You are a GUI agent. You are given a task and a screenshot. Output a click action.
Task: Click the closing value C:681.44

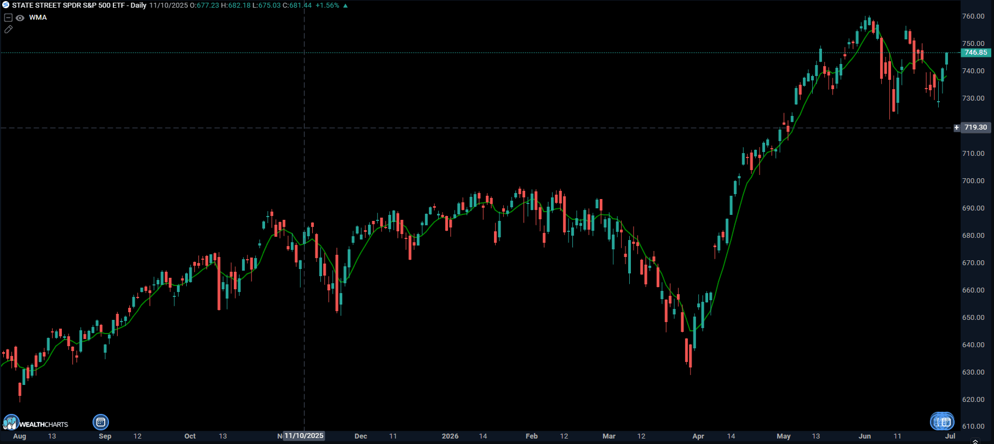(297, 5)
